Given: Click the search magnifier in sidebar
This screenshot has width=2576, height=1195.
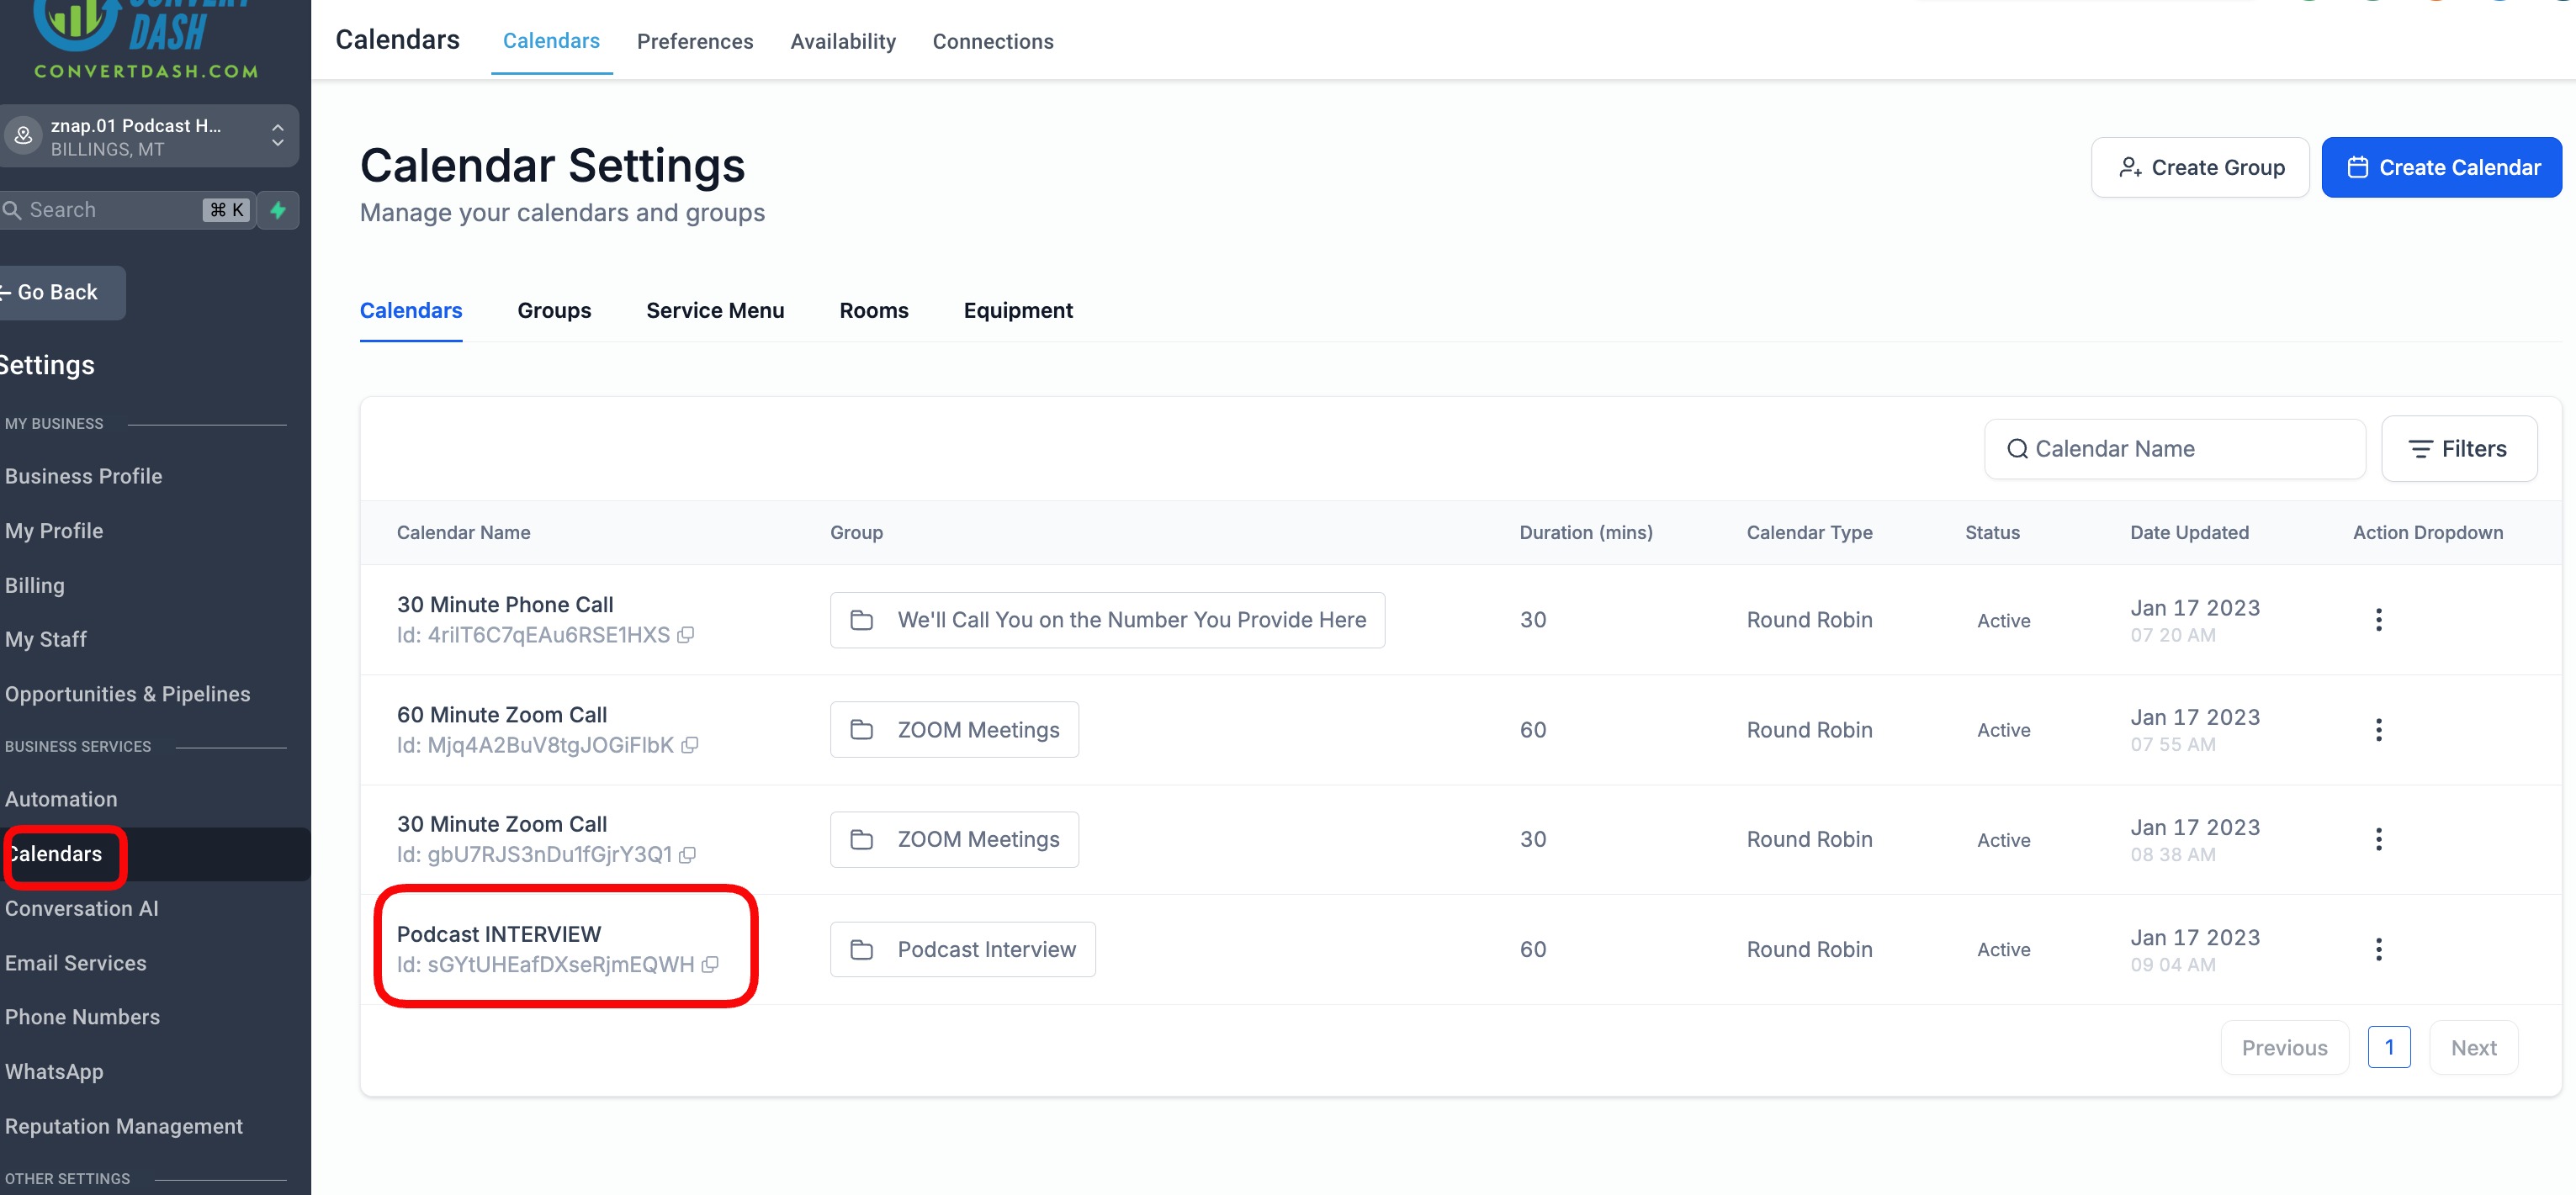Looking at the screenshot, I should pos(12,210).
